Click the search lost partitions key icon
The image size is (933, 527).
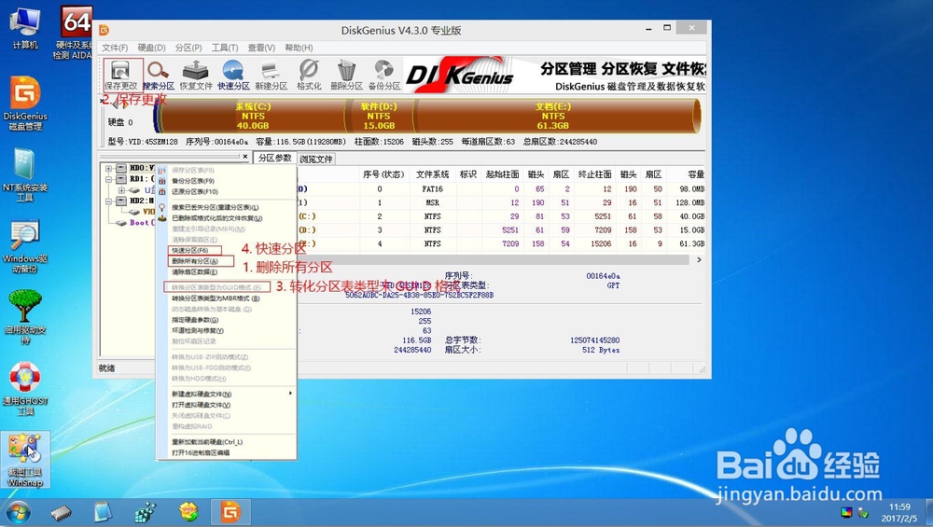161,208
